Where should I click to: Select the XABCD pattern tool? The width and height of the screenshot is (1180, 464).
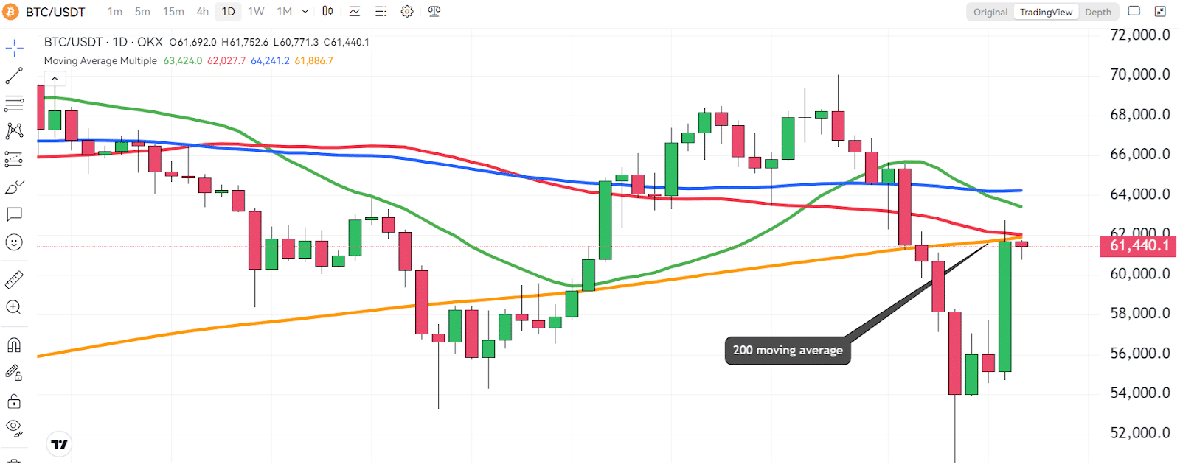tap(14, 131)
